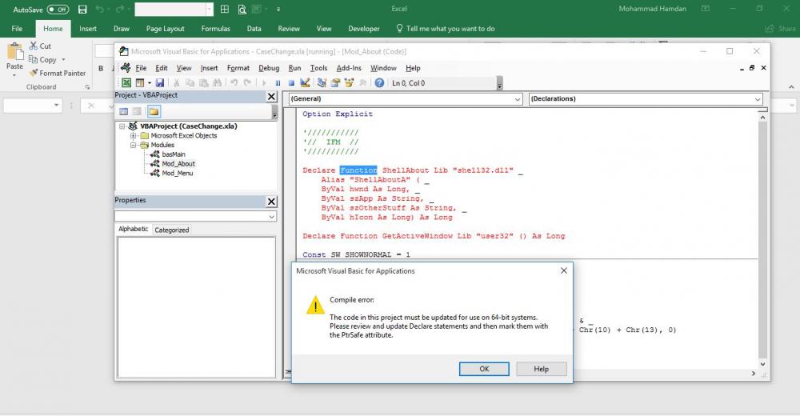
Task: Open the VBA Tools menu
Action: click(x=318, y=68)
